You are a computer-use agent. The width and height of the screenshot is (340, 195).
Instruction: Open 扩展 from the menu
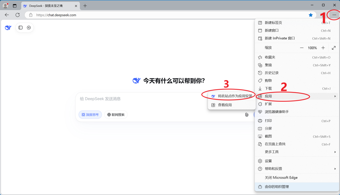coord(297,104)
